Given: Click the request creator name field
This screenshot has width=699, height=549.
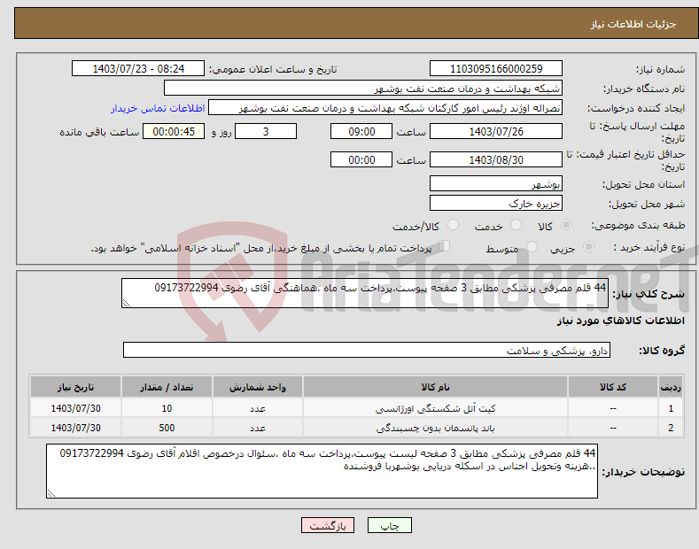Looking at the screenshot, I should (x=385, y=108).
